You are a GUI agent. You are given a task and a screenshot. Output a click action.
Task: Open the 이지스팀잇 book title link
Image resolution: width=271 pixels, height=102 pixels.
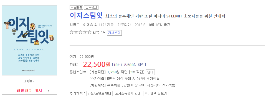coord(86,15)
